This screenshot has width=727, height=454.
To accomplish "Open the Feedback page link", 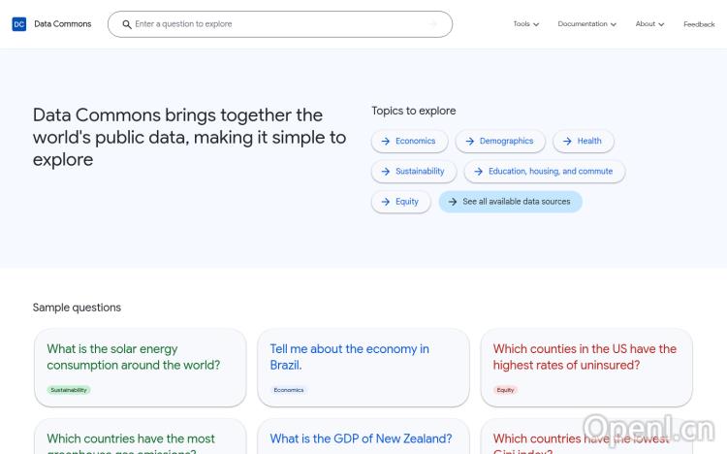I will click(699, 24).
